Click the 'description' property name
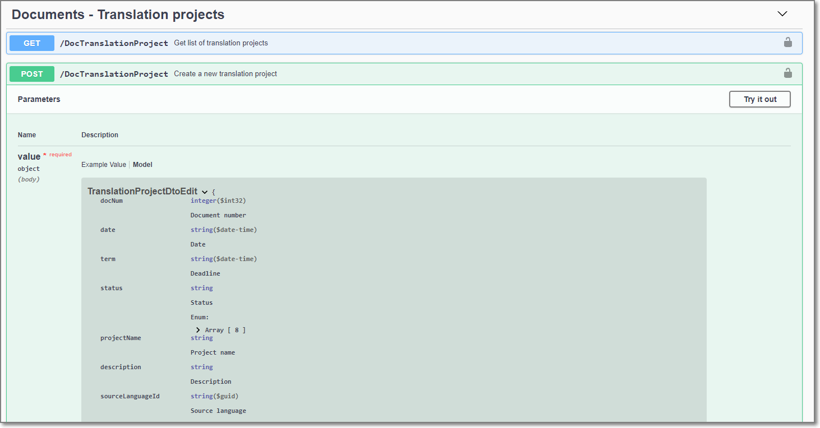The width and height of the screenshot is (820, 428). click(x=121, y=367)
